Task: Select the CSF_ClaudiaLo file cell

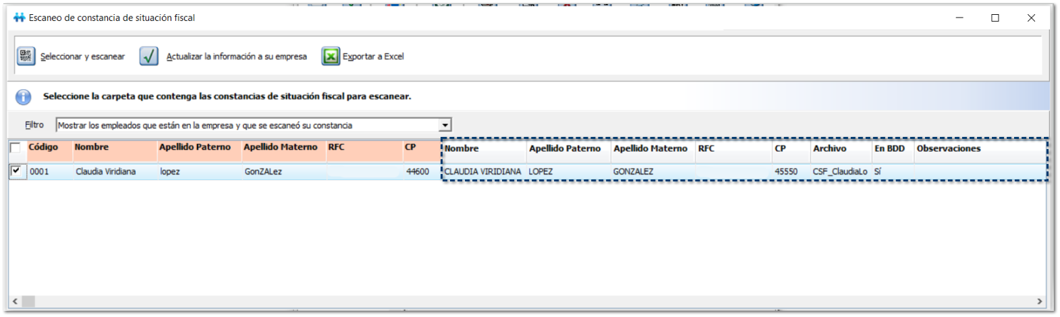Action: 839,172
